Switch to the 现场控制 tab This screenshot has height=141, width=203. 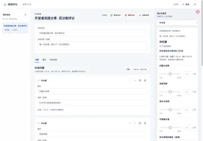[53, 60]
